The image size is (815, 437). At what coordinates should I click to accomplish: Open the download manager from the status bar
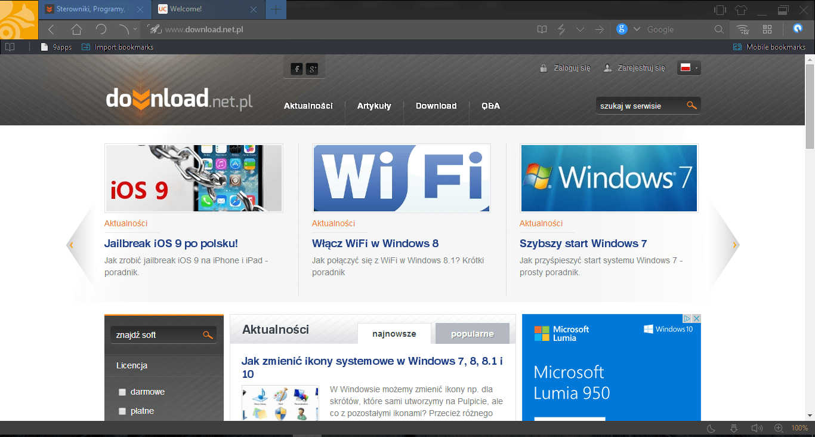(x=733, y=428)
